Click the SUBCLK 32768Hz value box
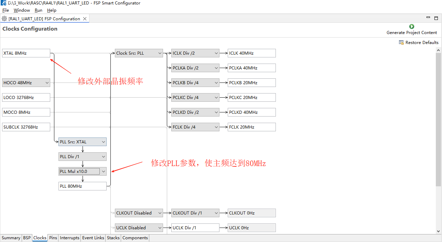 tap(26, 127)
